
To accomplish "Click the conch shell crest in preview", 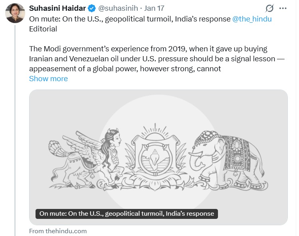I will pos(153,157).
